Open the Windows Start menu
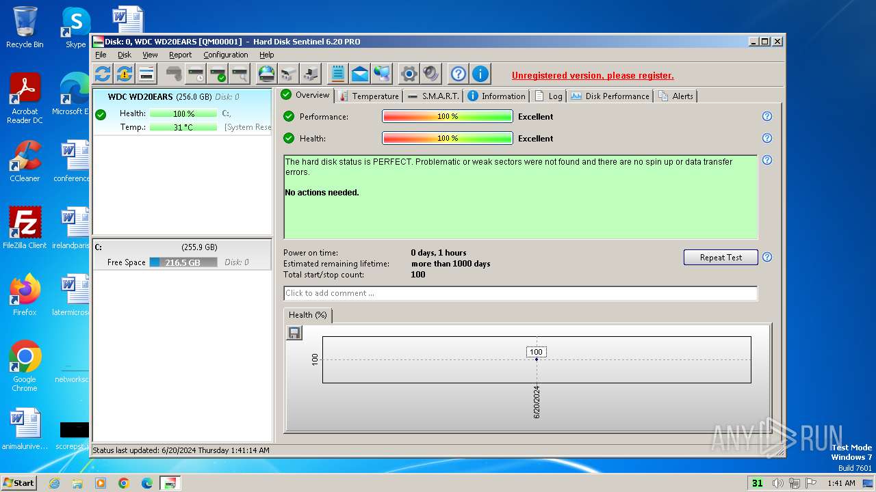 coord(18,482)
